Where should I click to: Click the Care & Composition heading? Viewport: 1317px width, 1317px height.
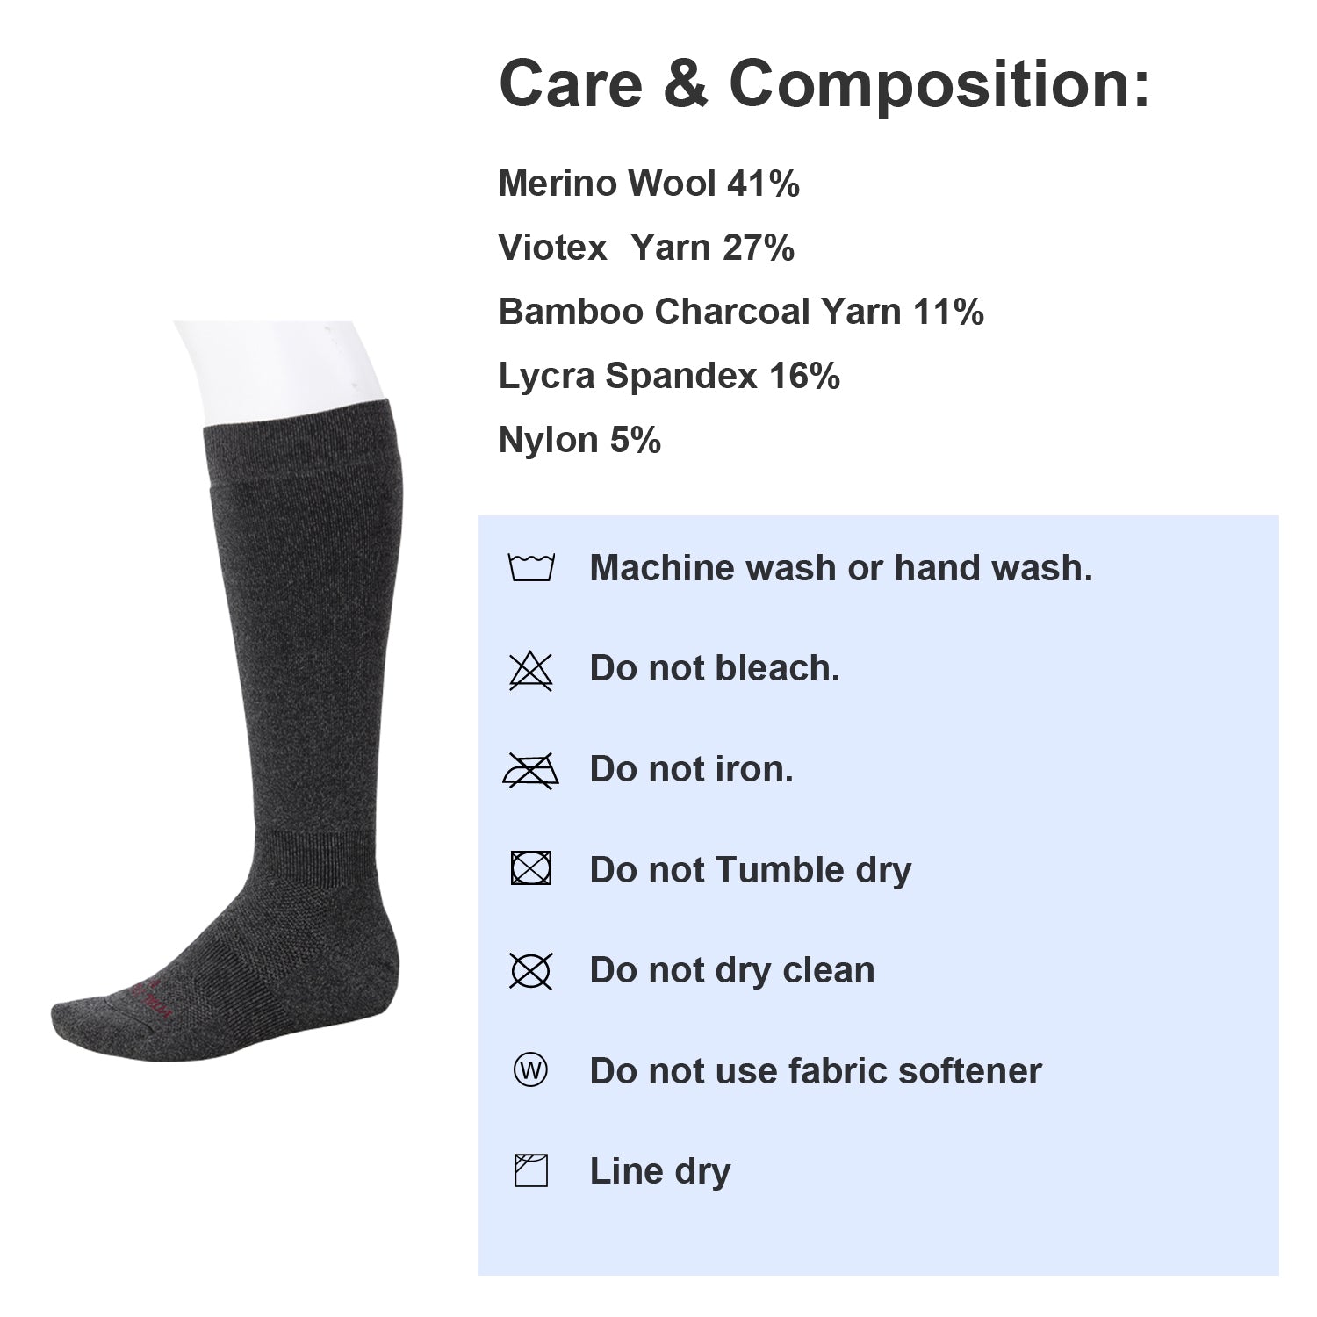point(824,83)
